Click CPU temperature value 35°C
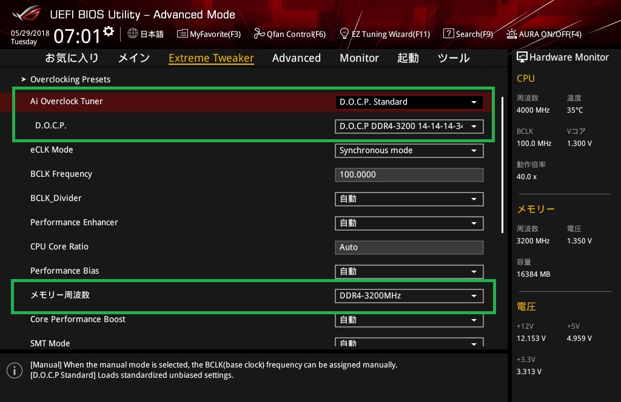The height and width of the screenshot is (402, 621). (x=575, y=110)
